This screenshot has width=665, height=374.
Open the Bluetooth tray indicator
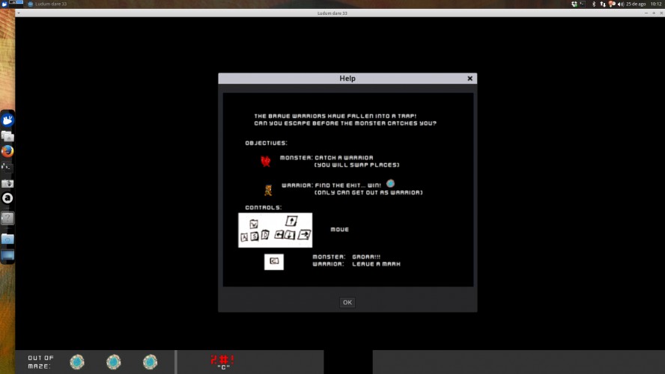[x=594, y=4]
